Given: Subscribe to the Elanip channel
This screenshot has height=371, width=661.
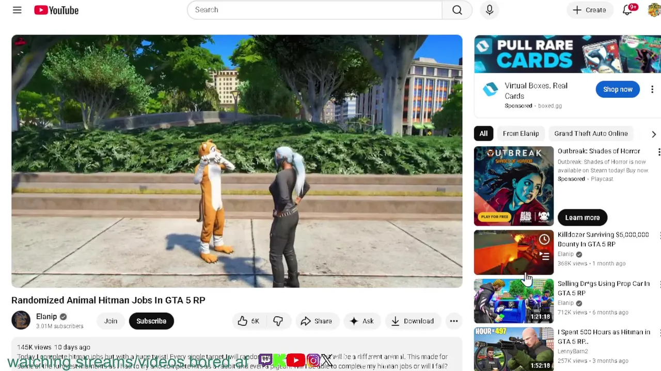Looking at the screenshot, I should pos(151,321).
